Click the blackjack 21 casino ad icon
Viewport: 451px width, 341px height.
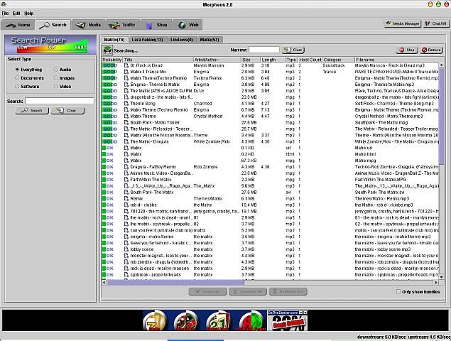pyautogui.click(x=218, y=320)
